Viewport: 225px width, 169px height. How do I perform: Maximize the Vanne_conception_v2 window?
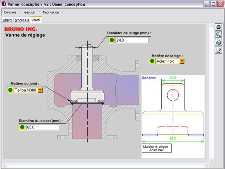click(x=213, y=4)
